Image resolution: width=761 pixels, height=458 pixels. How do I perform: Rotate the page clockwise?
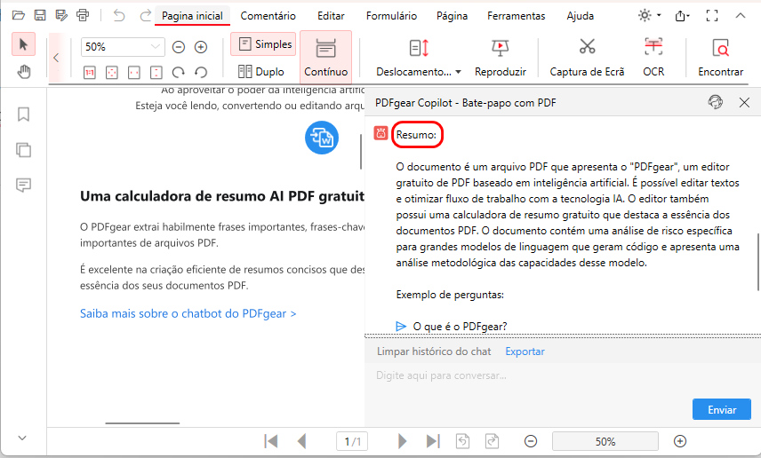(x=178, y=73)
